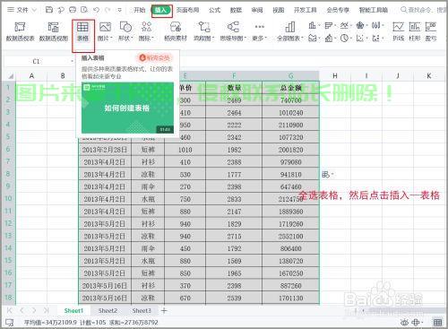Open the 图标 icons dropdown
This screenshot has width=448, height=329.
[146, 31]
